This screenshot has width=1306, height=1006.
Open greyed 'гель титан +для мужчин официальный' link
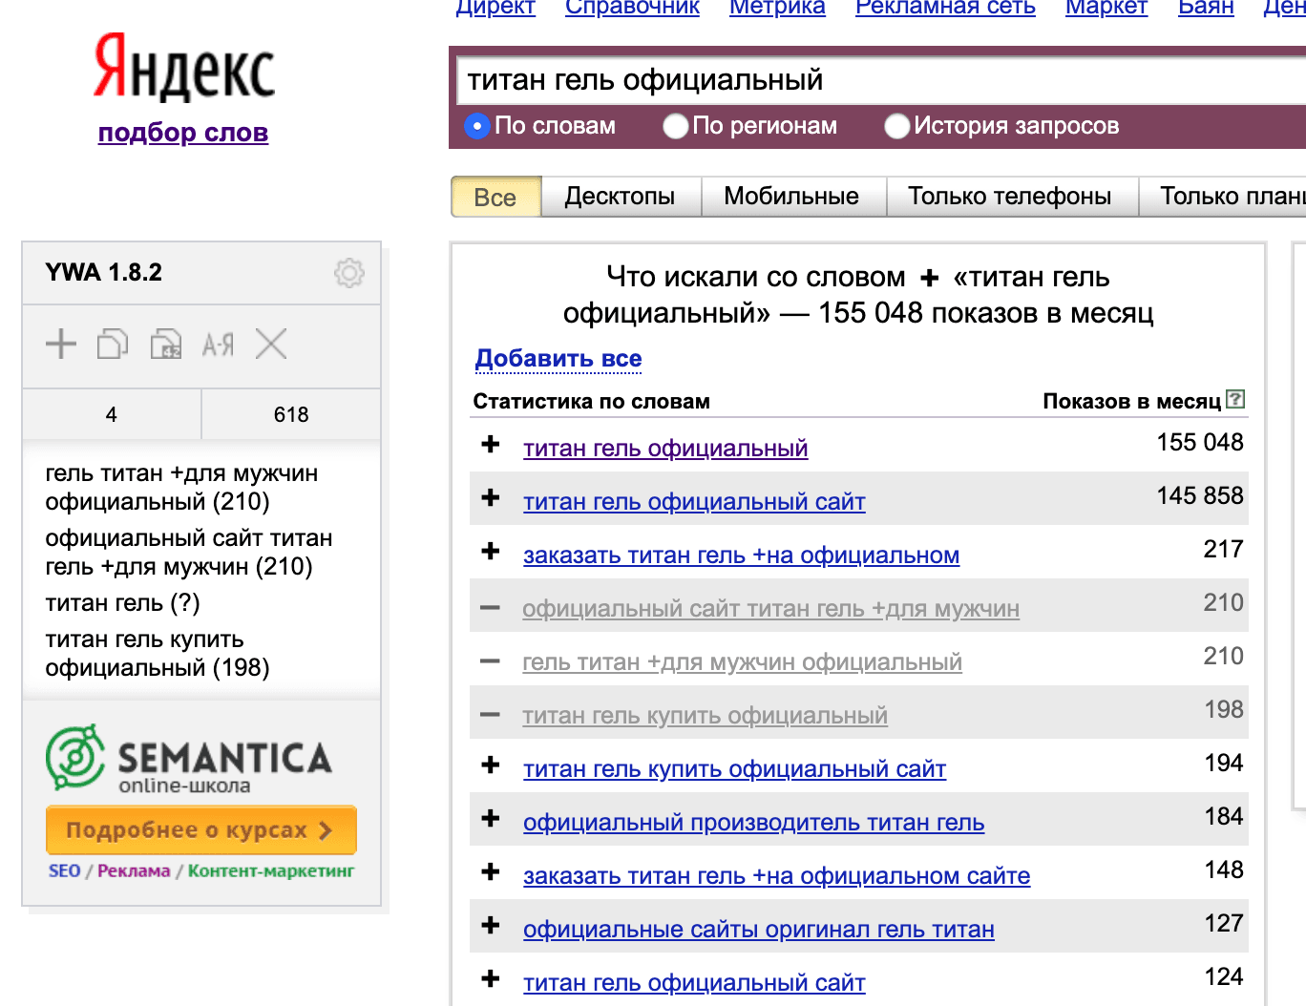click(742, 661)
